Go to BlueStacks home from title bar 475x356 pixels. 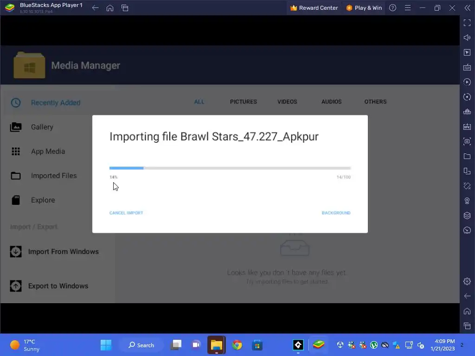110,8
